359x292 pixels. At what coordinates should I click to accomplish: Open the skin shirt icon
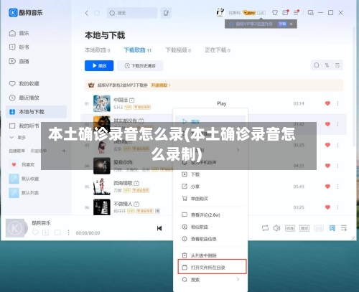coord(275,13)
